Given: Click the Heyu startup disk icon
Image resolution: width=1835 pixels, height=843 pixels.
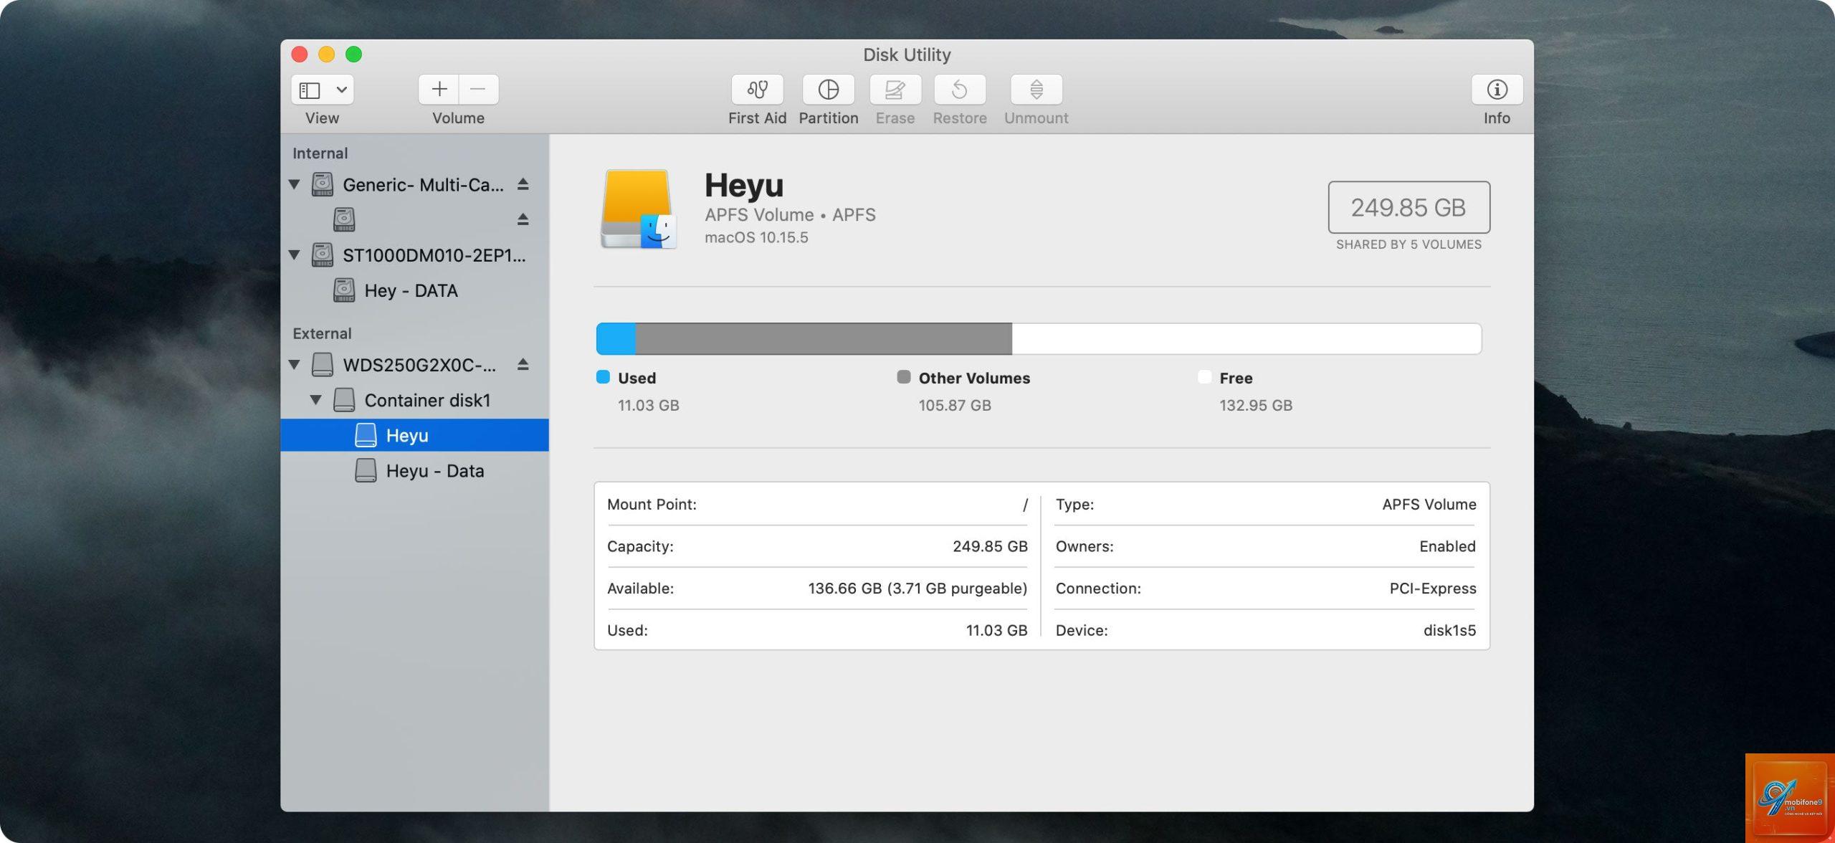Looking at the screenshot, I should click(x=638, y=209).
